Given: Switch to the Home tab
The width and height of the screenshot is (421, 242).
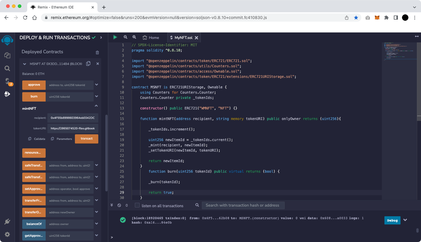Looking at the screenshot, I should 151,37.
